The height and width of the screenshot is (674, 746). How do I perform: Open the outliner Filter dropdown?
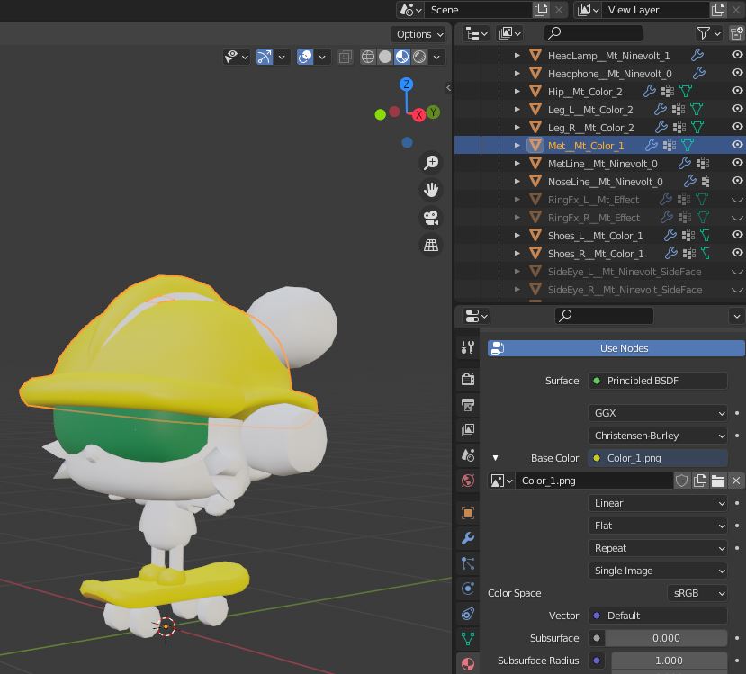(x=709, y=33)
